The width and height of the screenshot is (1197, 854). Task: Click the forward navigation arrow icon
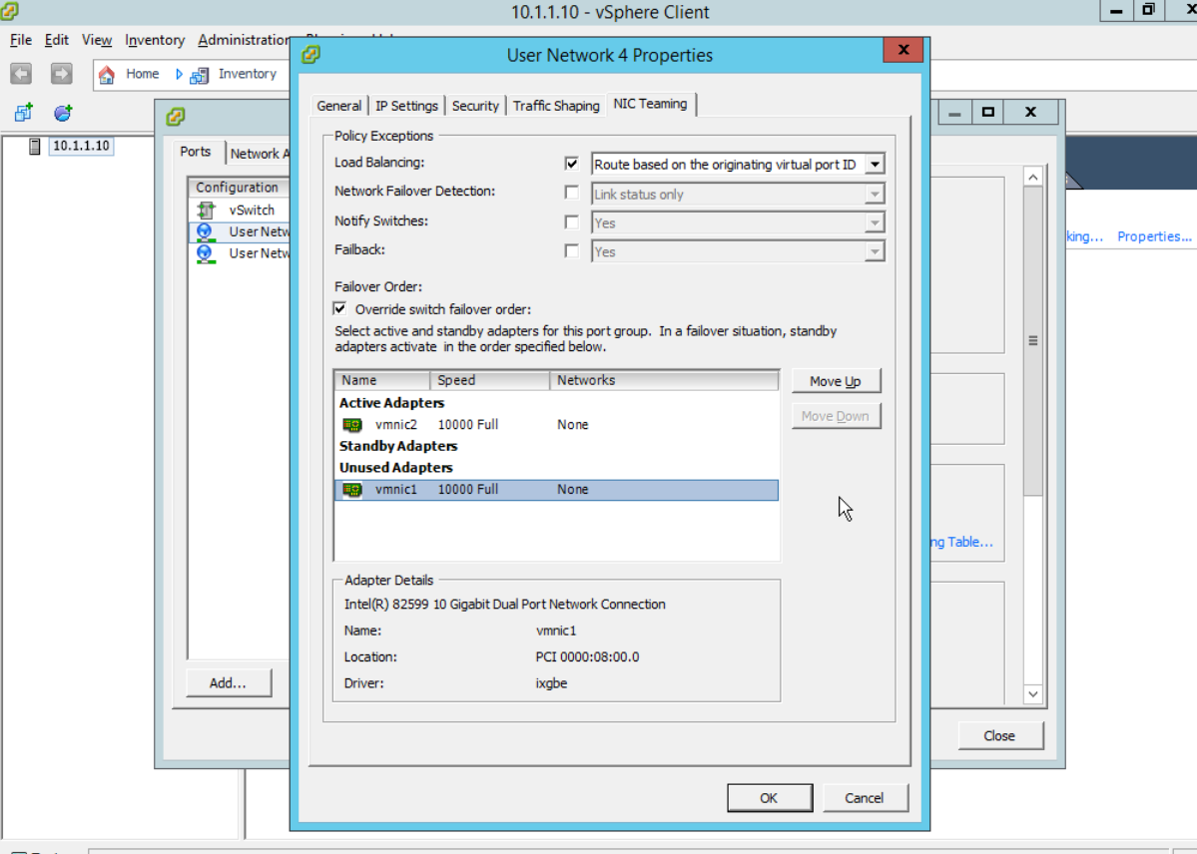coord(62,74)
